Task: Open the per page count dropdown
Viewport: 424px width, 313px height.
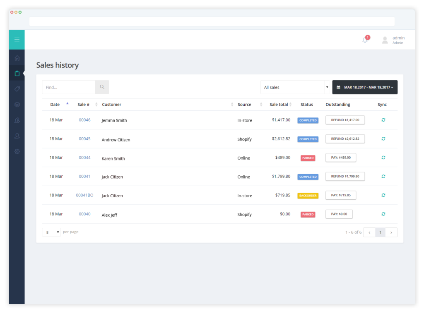Action: pos(51,232)
